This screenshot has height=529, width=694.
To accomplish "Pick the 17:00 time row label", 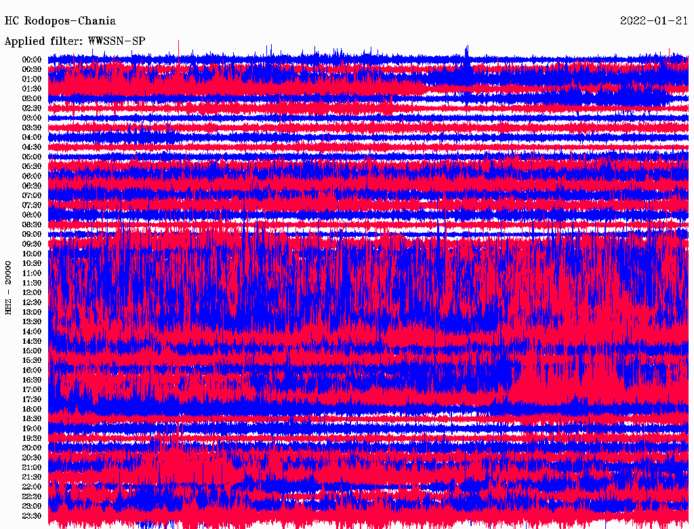I will [32, 389].
